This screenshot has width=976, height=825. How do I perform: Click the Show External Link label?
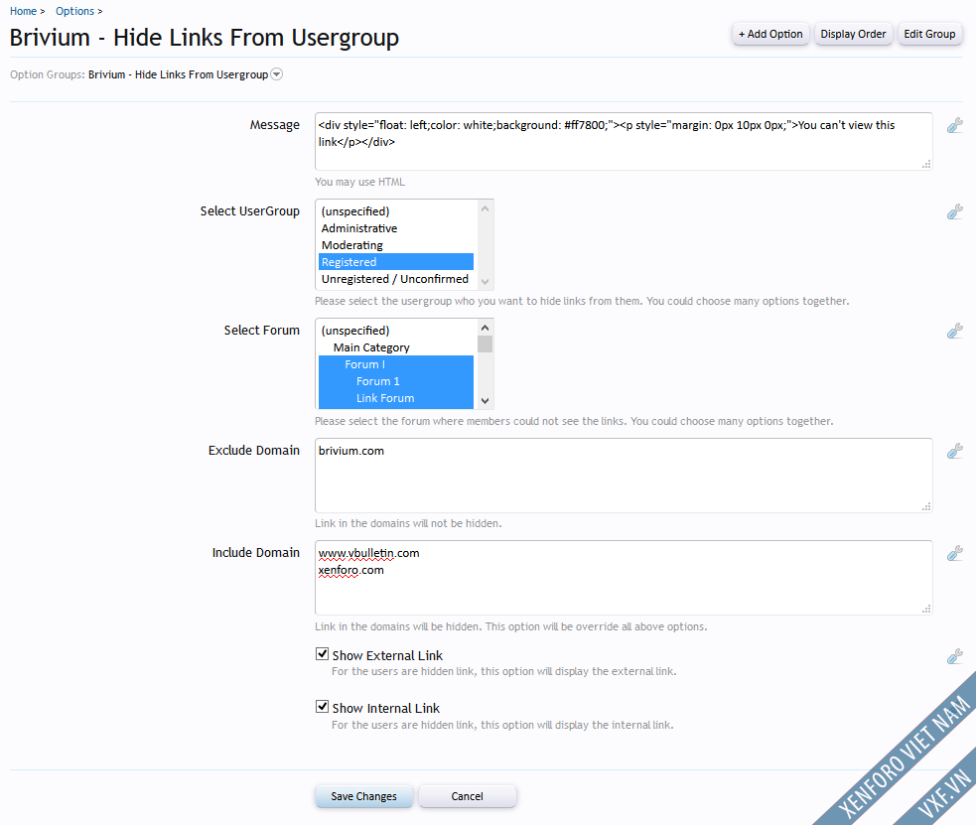(x=387, y=656)
